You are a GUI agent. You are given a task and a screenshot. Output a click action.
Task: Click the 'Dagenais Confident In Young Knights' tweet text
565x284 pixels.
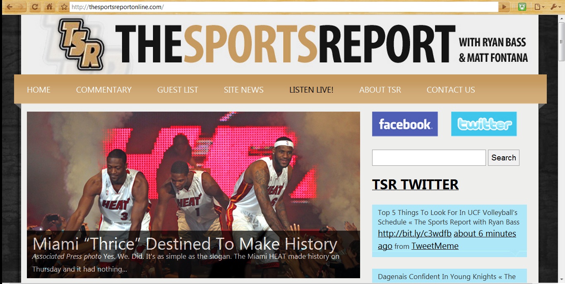[x=447, y=277]
